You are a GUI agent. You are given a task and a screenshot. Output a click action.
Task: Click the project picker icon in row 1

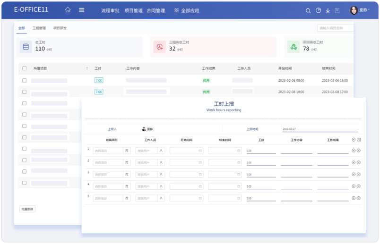(127, 151)
